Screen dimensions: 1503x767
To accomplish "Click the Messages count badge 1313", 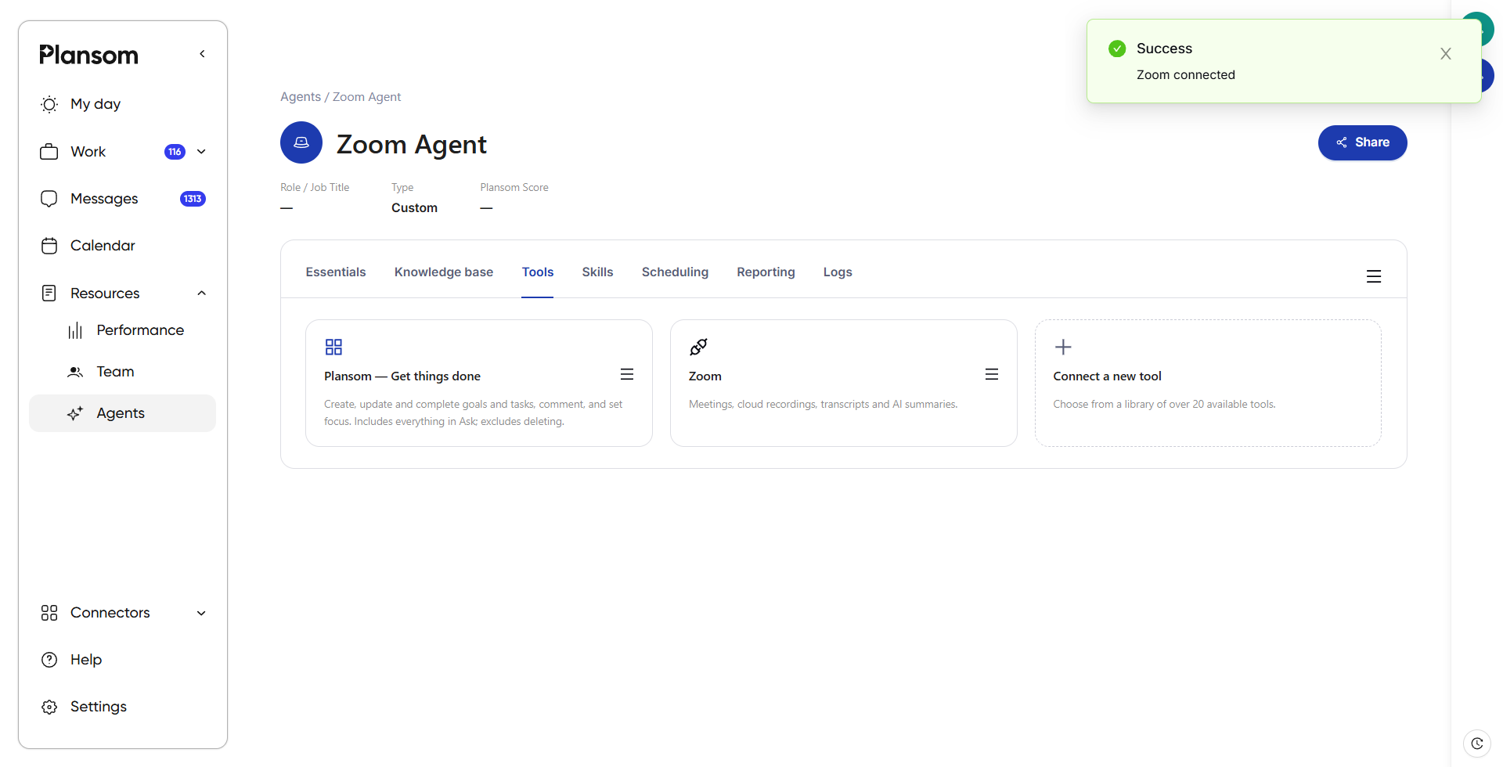I will tap(193, 199).
